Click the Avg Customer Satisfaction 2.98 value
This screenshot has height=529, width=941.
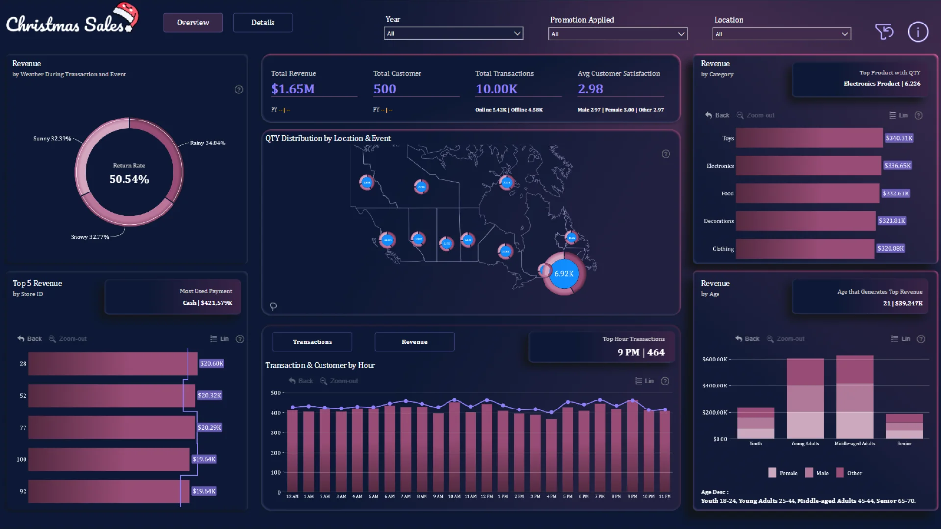coord(591,89)
